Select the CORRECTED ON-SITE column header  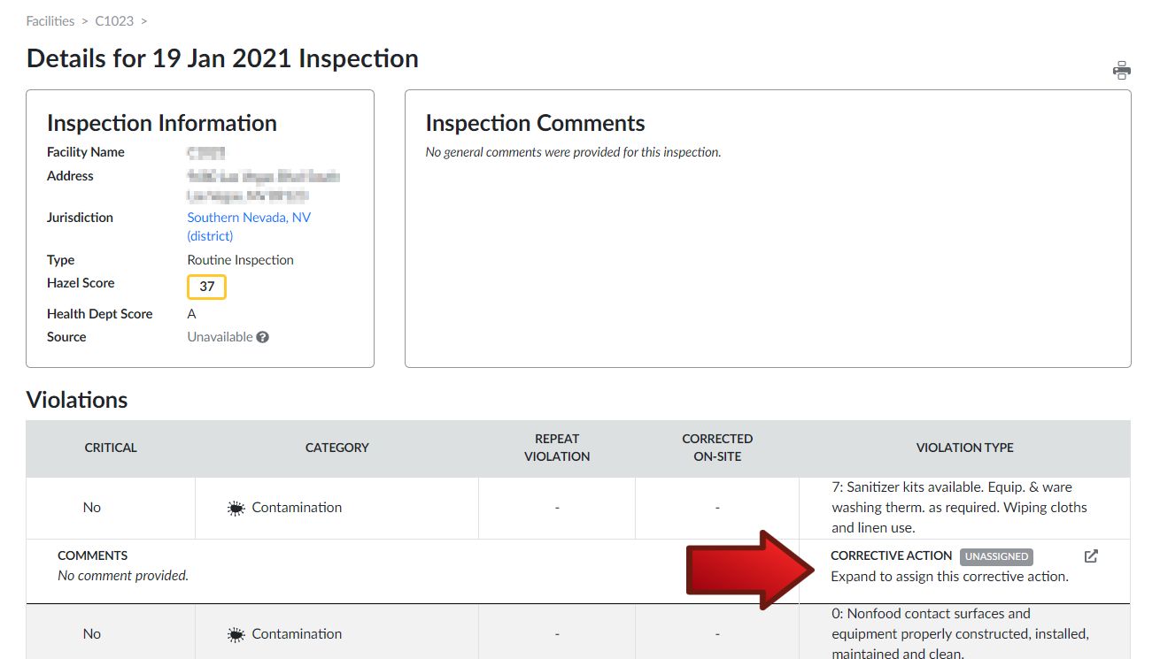717,448
